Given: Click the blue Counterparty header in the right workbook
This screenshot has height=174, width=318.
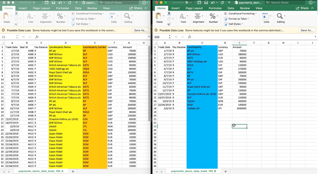Looking at the screenshot, I should 202,47.
